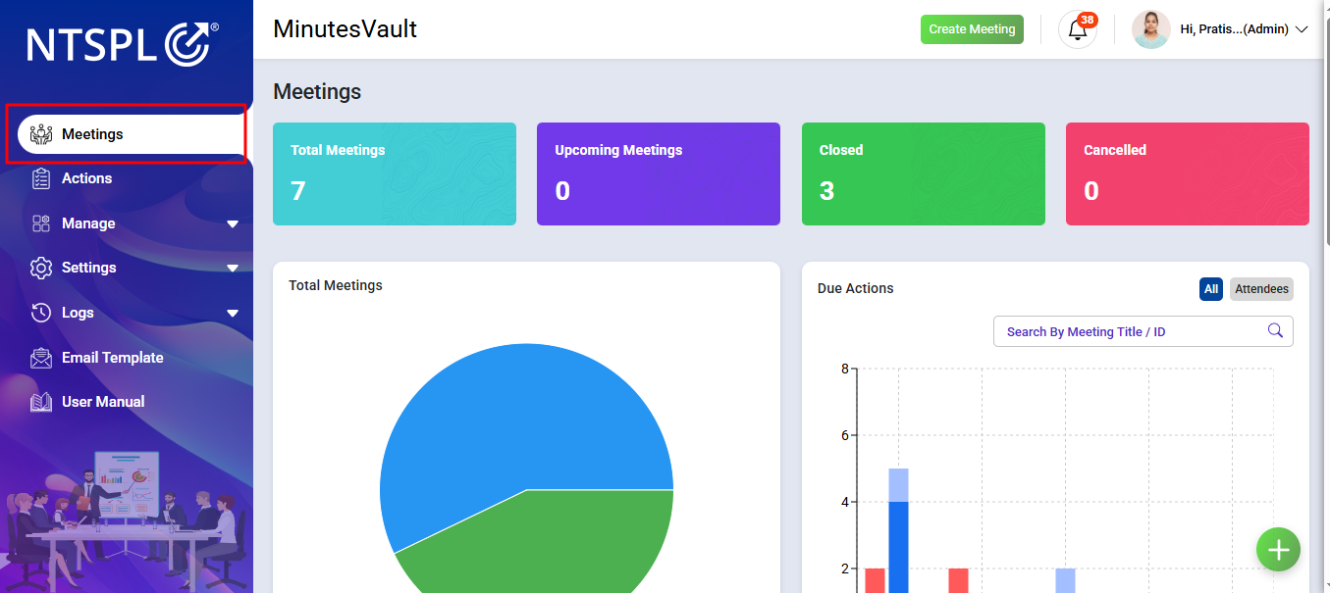The image size is (1330, 593).
Task: Click the Manage grid icon
Action: pyautogui.click(x=41, y=223)
